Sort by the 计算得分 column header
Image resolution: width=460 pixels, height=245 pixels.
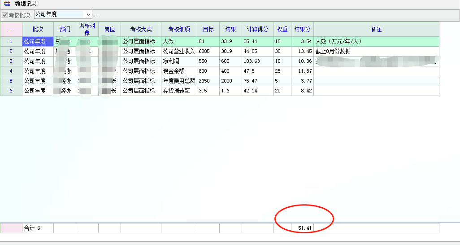pos(257,29)
